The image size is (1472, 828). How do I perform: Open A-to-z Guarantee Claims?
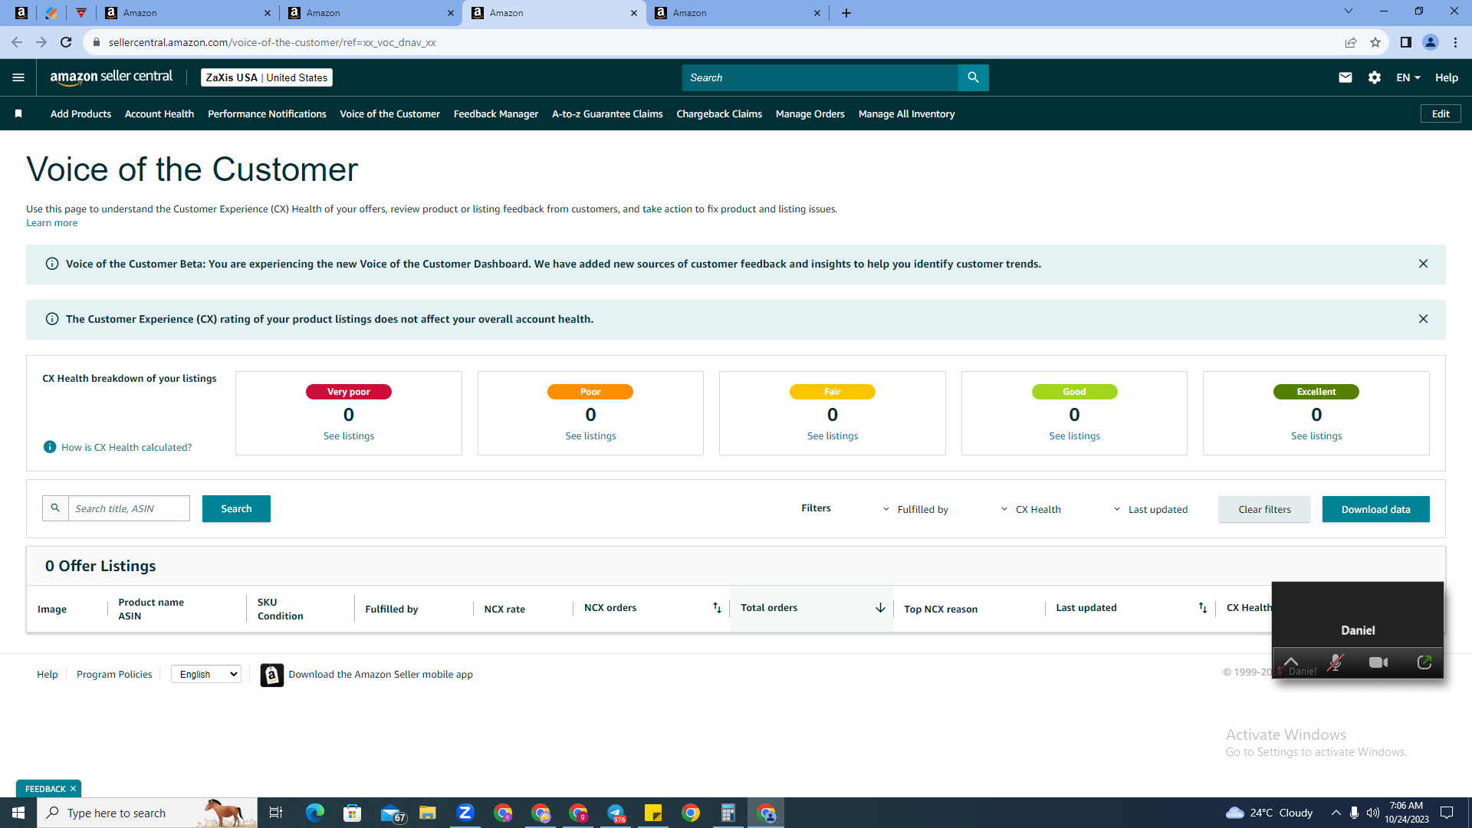pos(607,113)
